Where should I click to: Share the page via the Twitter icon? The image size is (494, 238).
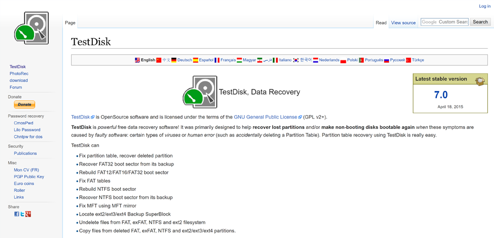(x=23, y=214)
